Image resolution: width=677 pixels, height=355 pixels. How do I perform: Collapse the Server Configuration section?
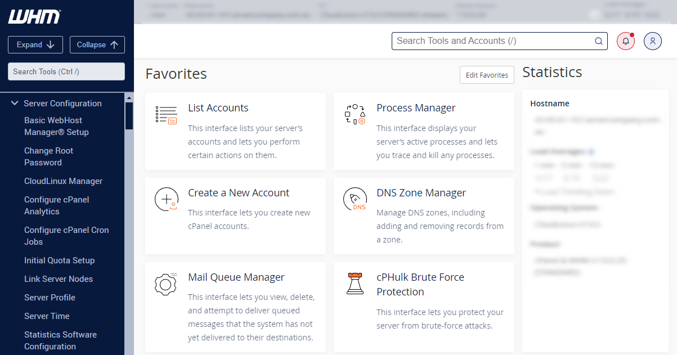coord(15,104)
